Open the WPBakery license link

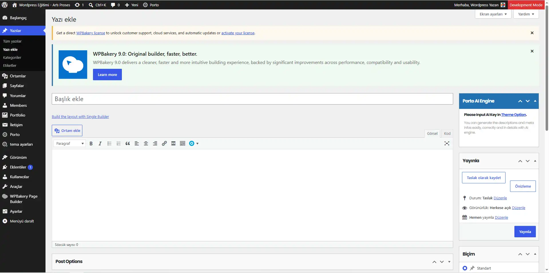pos(91,33)
